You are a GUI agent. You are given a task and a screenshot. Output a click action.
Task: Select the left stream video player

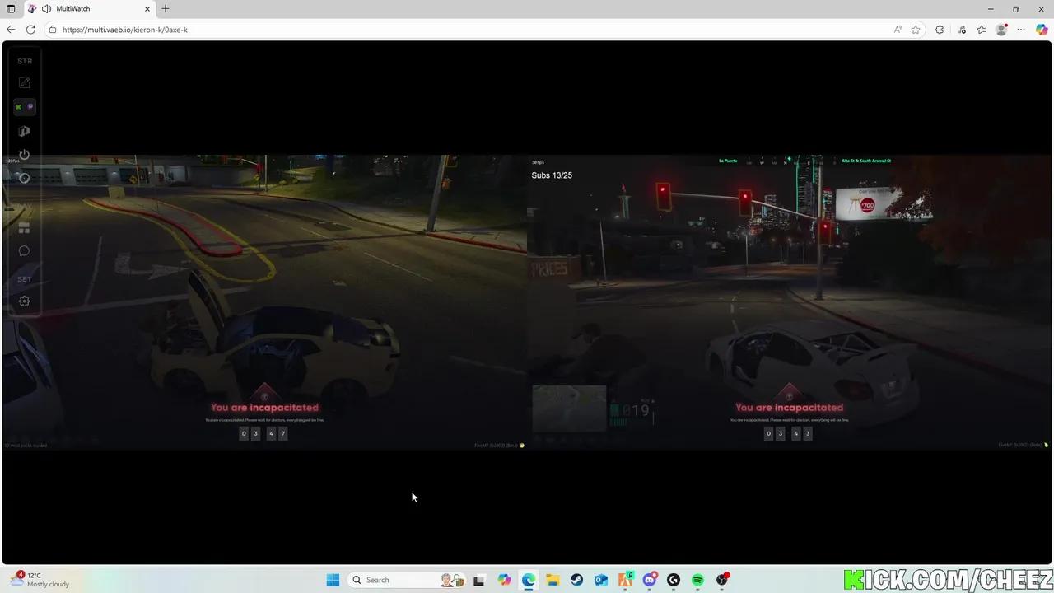pyautogui.click(x=264, y=302)
